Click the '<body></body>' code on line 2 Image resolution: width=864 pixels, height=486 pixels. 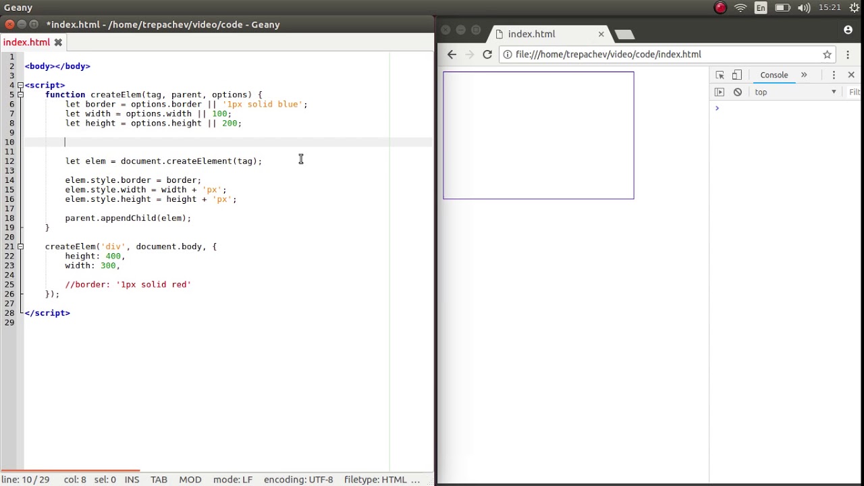coord(57,66)
